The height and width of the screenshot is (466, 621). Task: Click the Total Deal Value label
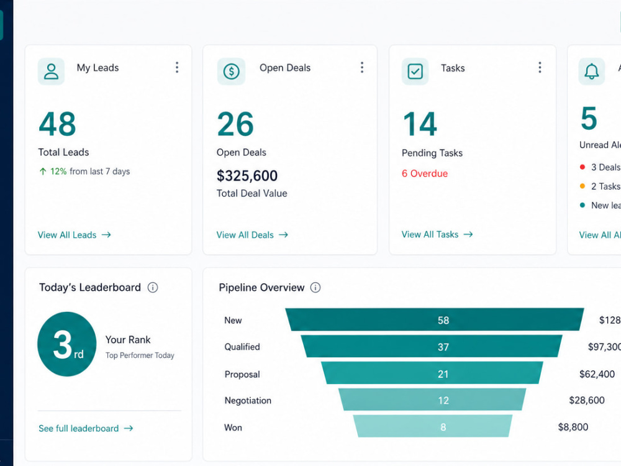pos(252,193)
